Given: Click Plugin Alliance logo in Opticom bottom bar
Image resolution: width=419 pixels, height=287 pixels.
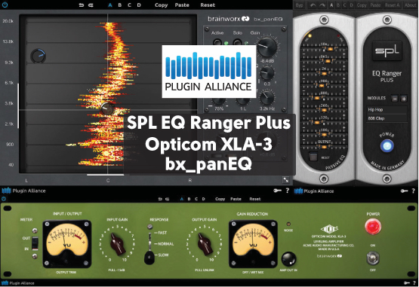Looking at the screenshot, I should 18,283.
